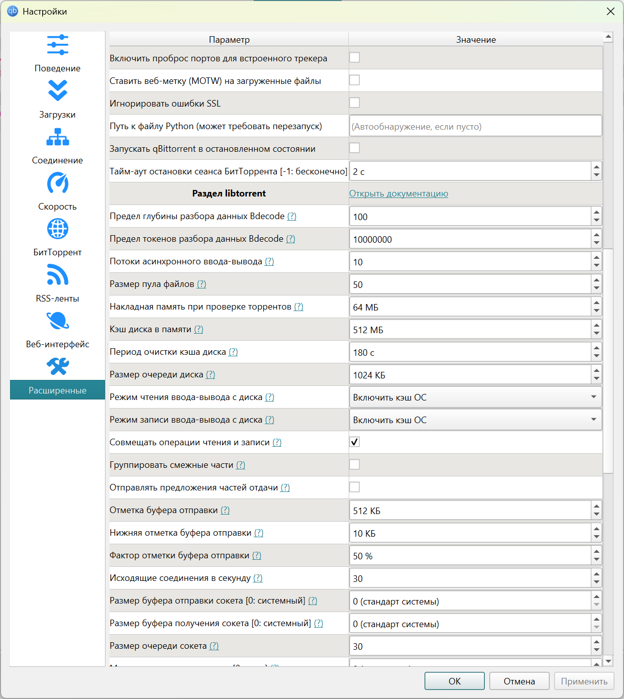Image resolution: width=624 pixels, height=699 pixels.
Task: Click the OK button
Action: (455, 681)
